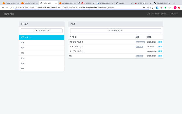Click the ToDo App brand link
The image size is (182, 114).
tap(9, 14)
